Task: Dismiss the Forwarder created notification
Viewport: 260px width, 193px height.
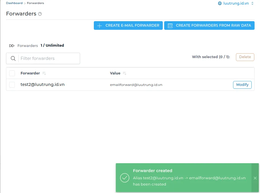Action: pos(255,178)
